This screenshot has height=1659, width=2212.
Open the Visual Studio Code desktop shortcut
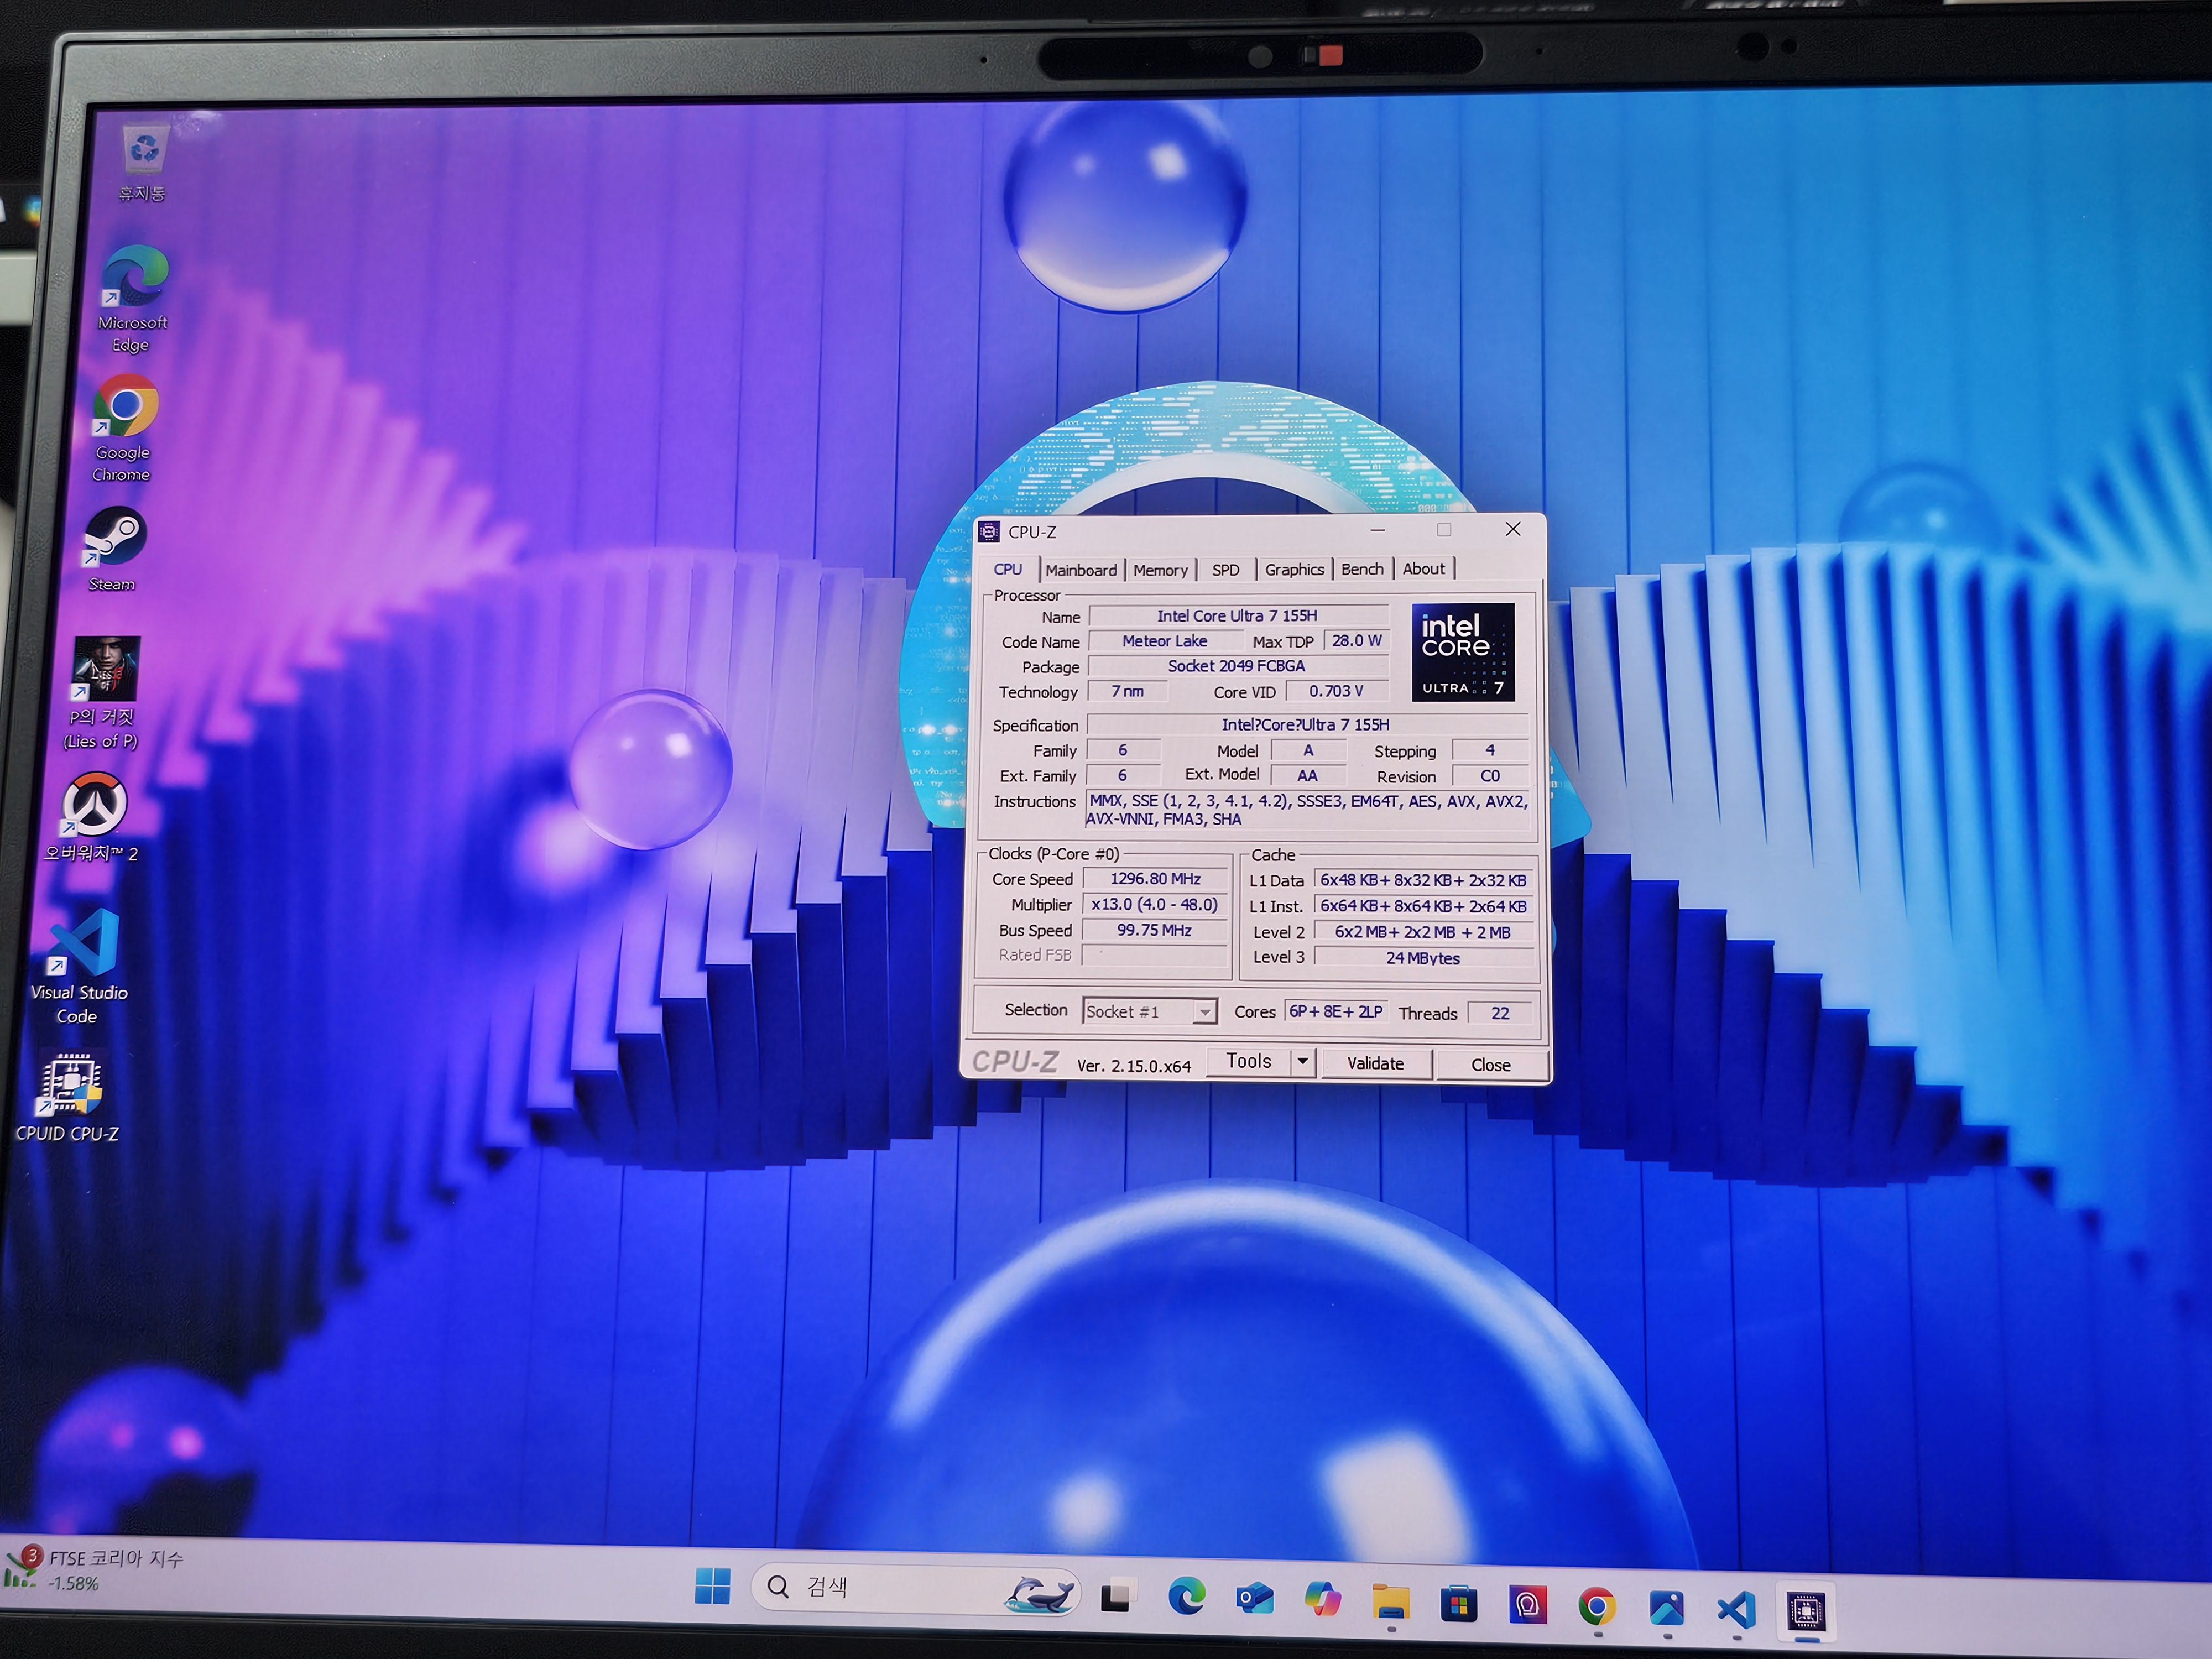[x=86, y=943]
